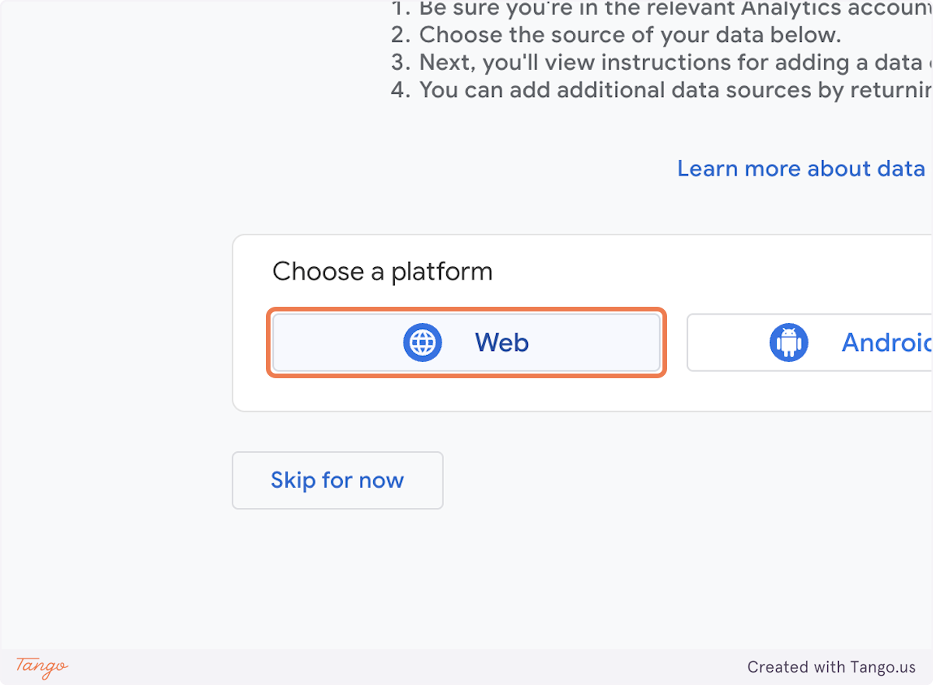Screen dimensions: 933x685
Task: Click step 2, "Choose the source of your data"
Action: 613,34
